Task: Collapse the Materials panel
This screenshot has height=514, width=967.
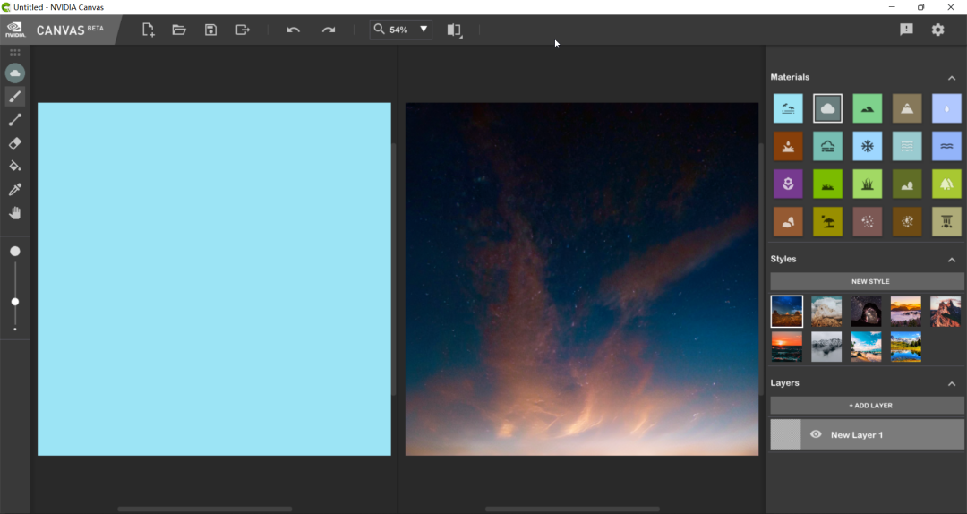Action: 952,78
